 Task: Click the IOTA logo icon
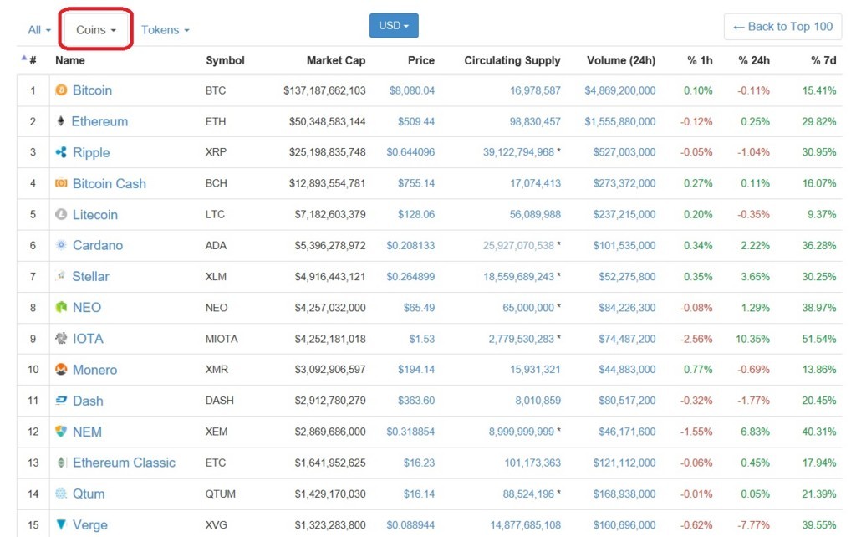(x=61, y=338)
